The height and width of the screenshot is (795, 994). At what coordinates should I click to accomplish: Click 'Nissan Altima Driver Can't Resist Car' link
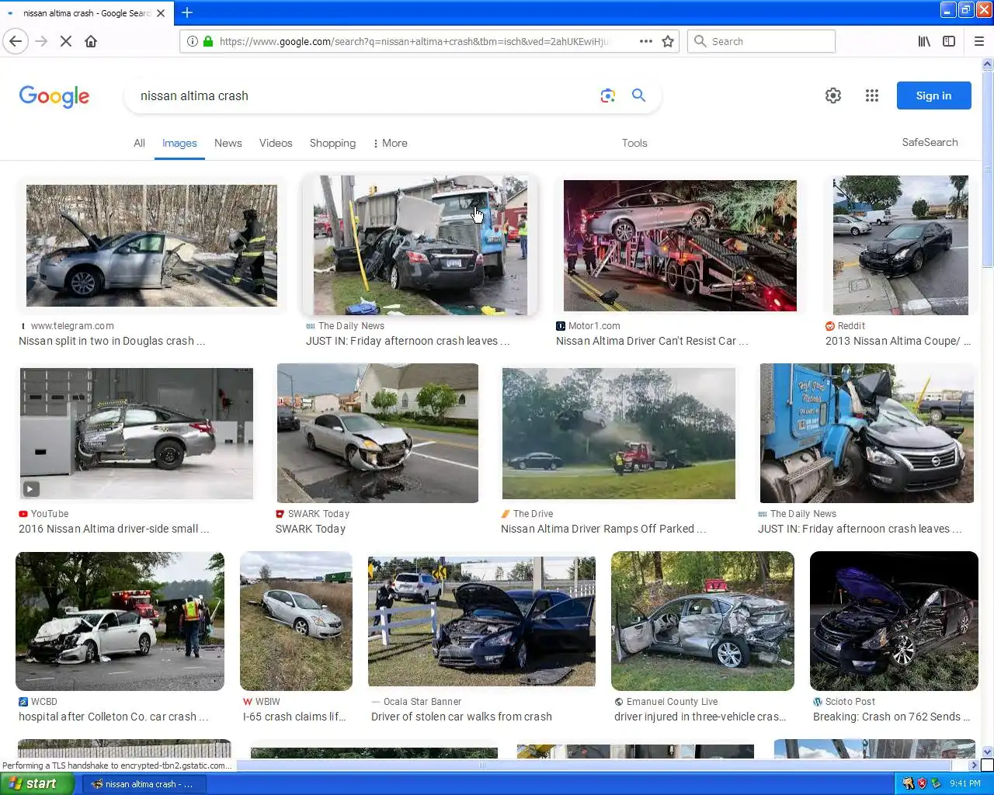[x=652, y=341]
